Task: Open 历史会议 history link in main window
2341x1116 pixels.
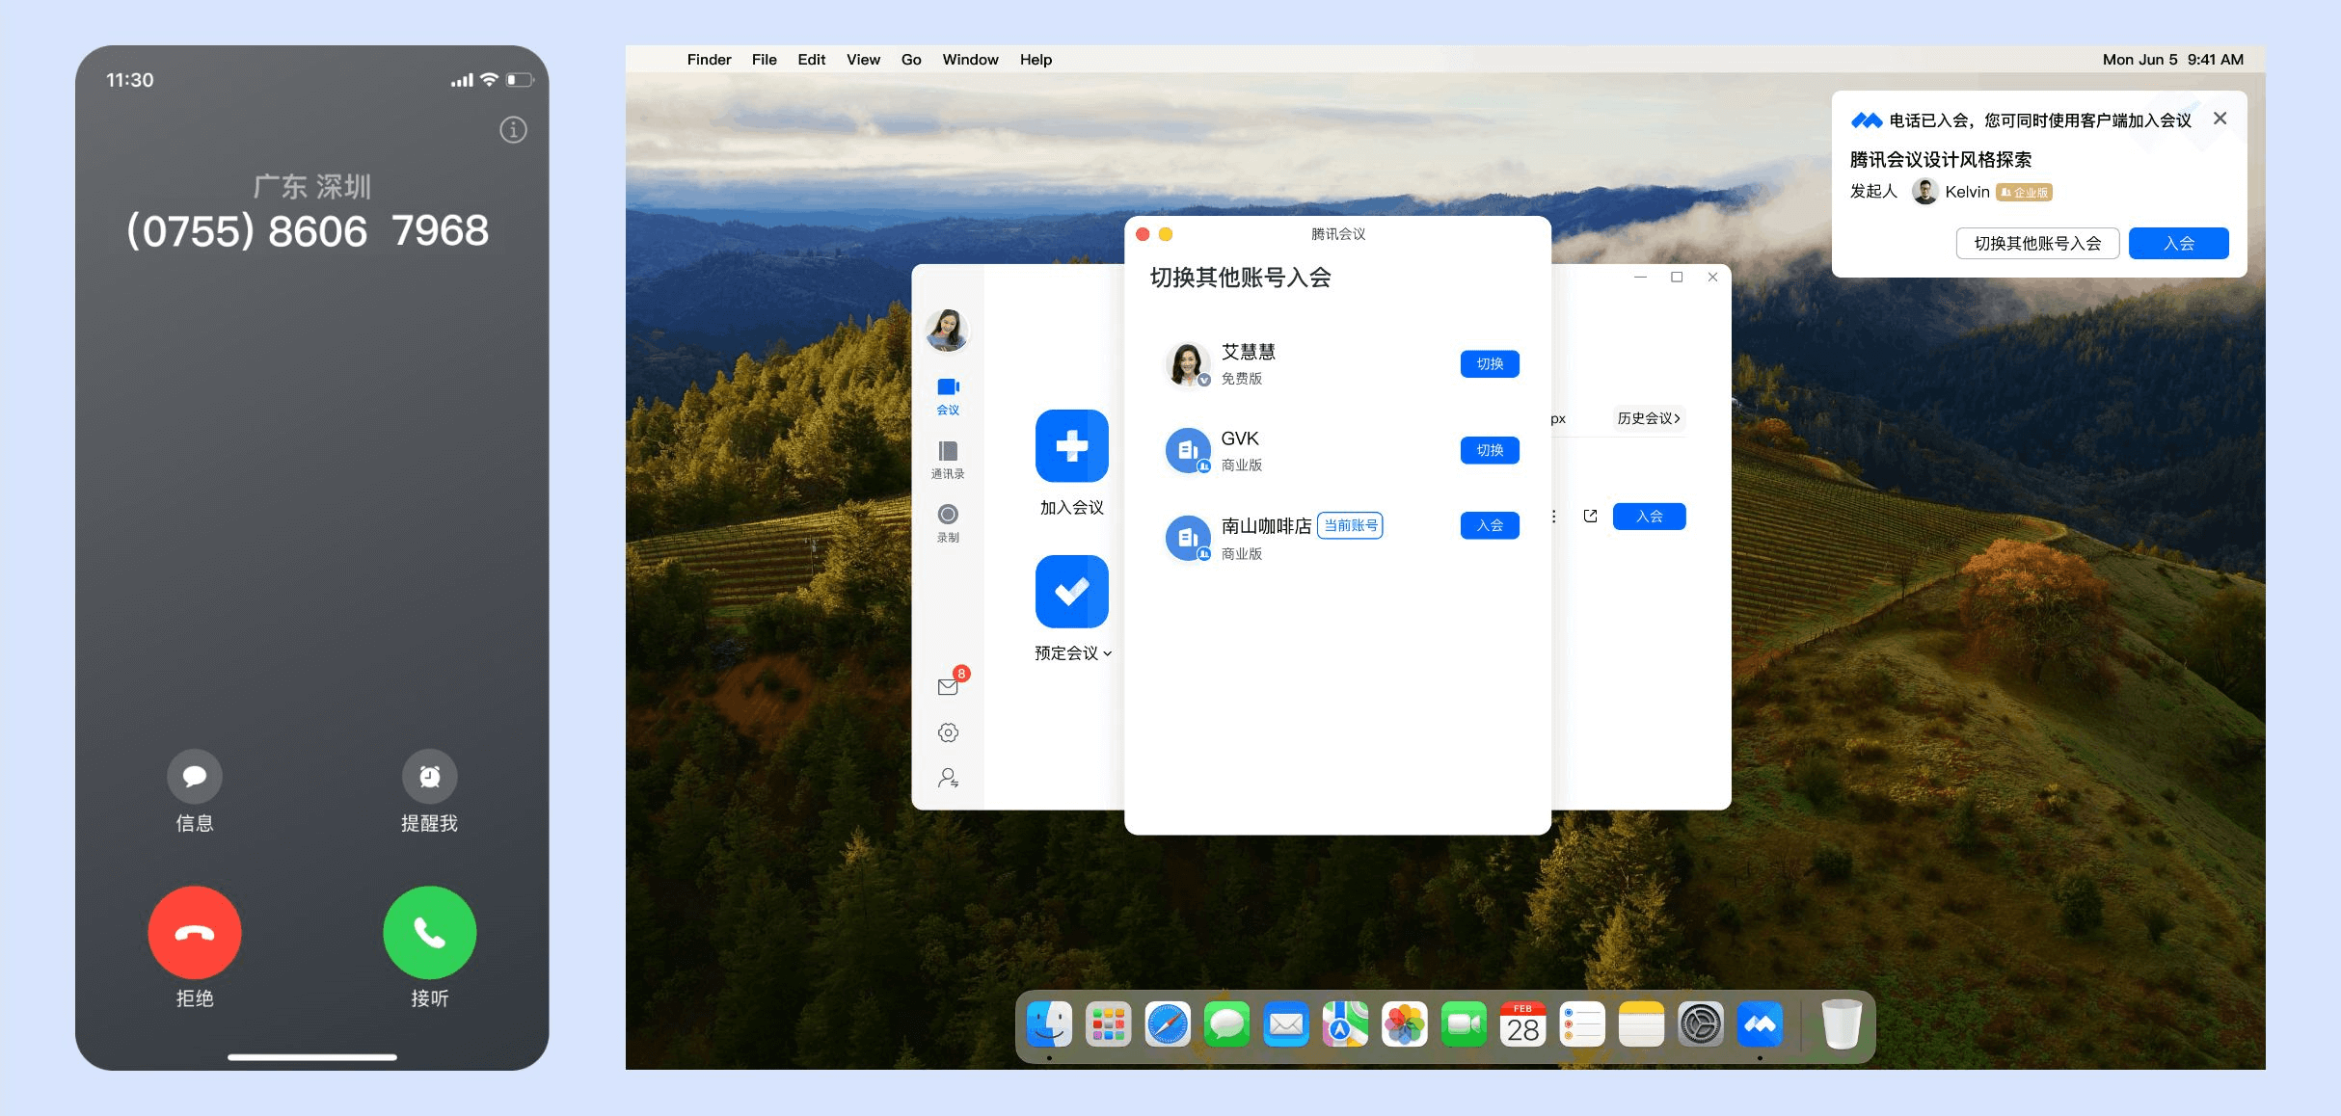Action: (1649, 418)
